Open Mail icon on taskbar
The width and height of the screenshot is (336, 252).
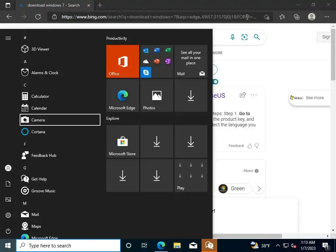193,245
